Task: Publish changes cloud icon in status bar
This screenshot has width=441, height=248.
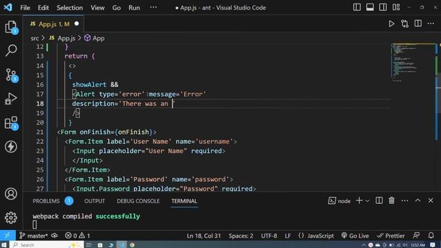Action: click(x=54, y=236)
